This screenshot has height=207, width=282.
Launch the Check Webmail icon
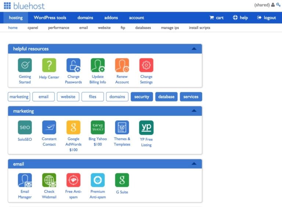click(49, 180)
